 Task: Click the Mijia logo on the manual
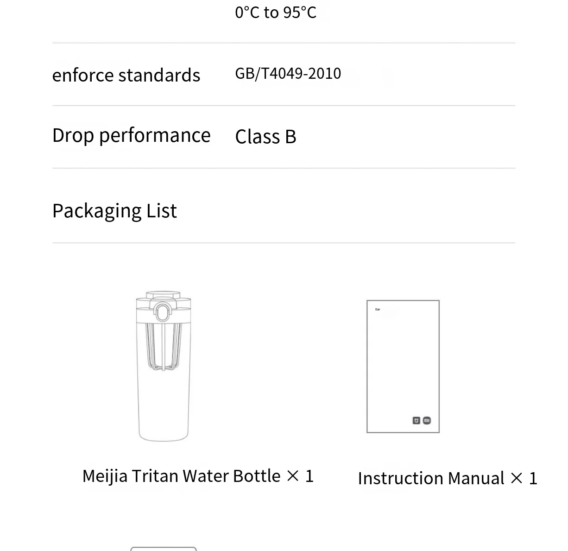tap(416, 420)
